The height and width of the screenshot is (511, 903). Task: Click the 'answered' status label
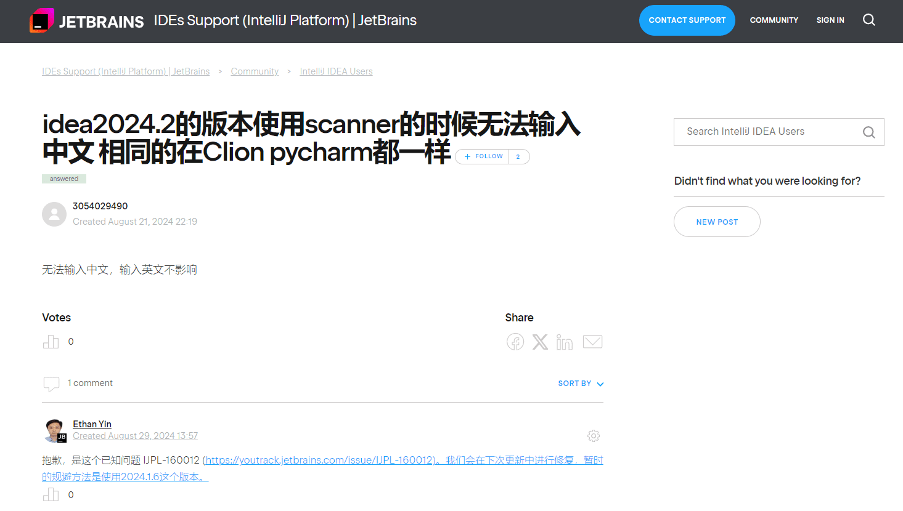(x=64, y=179)
